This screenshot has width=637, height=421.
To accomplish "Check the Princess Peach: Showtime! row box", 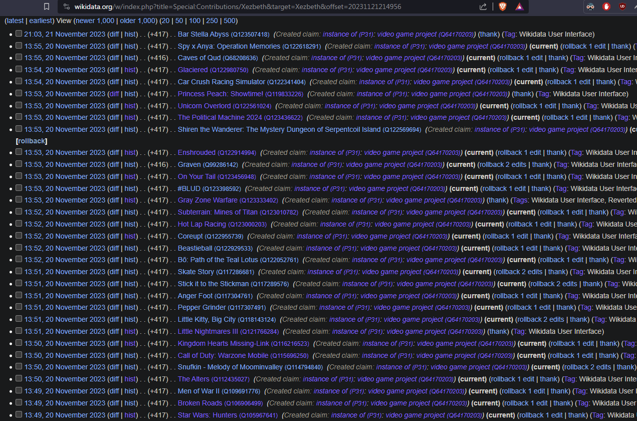I will tap(19, 93).
